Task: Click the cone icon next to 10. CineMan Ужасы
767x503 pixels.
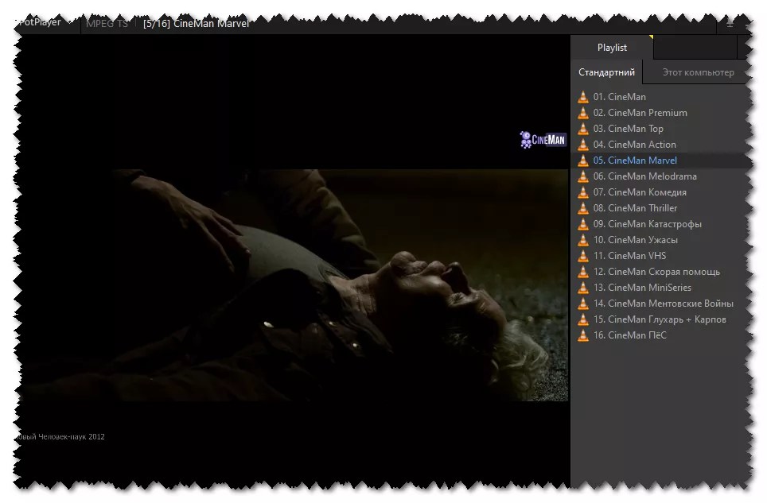Action: tap(582, 240)
